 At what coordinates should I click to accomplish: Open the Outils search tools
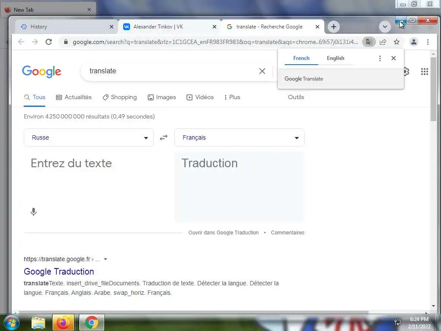(x=296, y=97)
